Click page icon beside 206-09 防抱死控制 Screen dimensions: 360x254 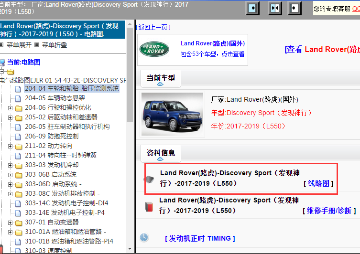(18, 137)
